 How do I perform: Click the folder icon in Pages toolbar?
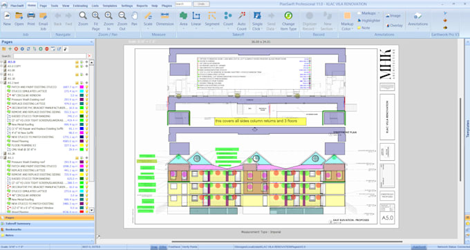coord(3,49)
